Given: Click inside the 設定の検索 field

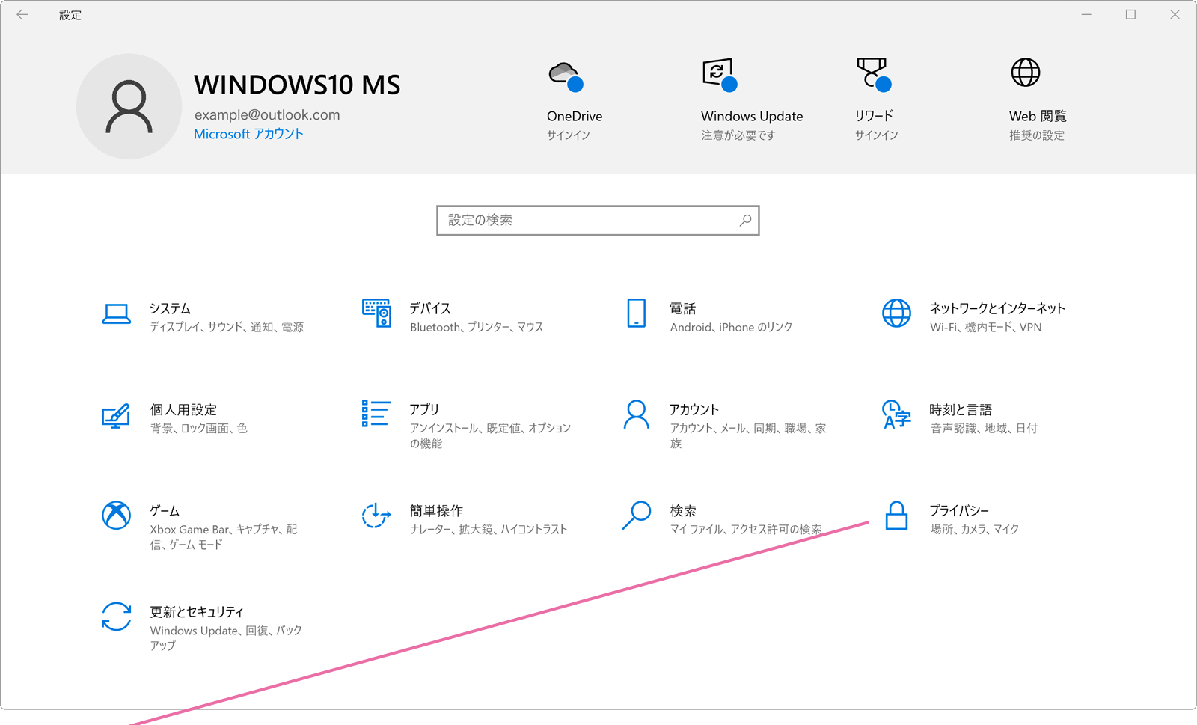Looking at the screenshot, I should tap(598, 221).
